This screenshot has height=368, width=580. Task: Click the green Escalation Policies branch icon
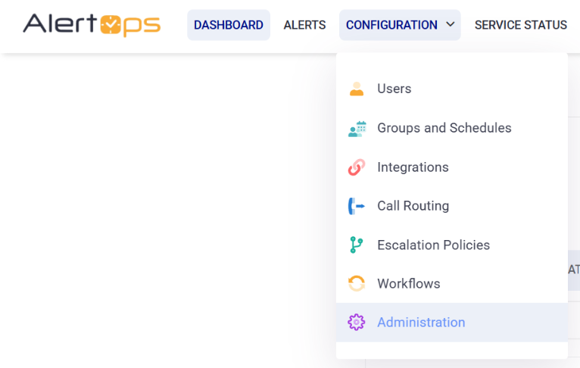[356, 245]
